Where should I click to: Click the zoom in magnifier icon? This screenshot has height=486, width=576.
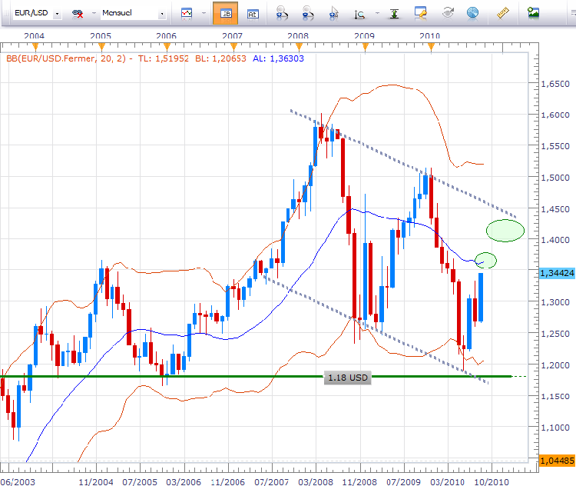point(282,13)
